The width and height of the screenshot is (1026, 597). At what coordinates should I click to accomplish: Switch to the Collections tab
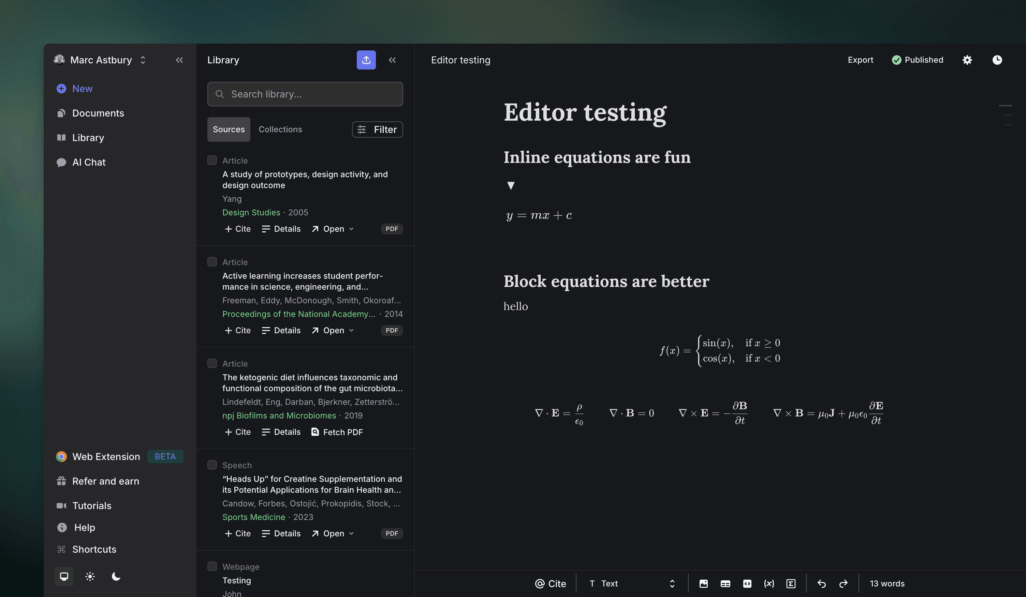coord(280,129)
